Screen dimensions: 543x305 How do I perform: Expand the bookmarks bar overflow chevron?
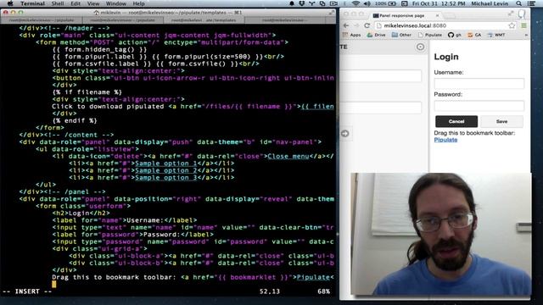point(526,35)
